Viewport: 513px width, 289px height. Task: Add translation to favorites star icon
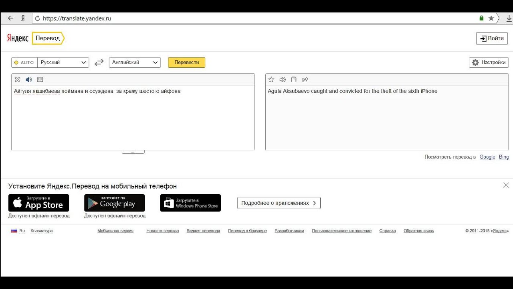pos(271,79)
